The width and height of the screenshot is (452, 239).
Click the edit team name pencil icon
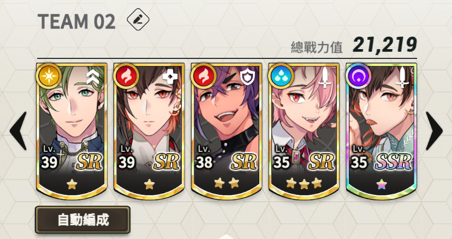click(138, 19)
